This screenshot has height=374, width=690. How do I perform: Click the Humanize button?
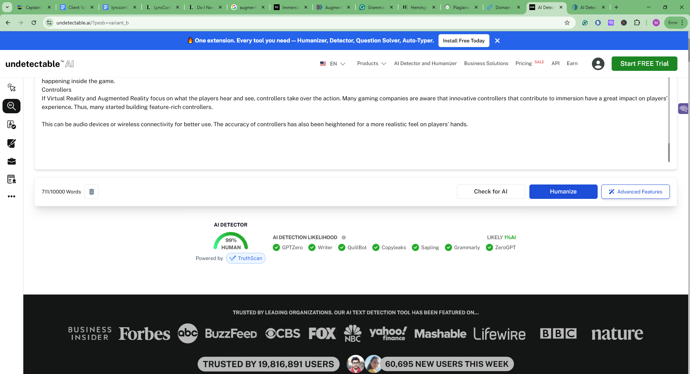(x=563, y=192)
